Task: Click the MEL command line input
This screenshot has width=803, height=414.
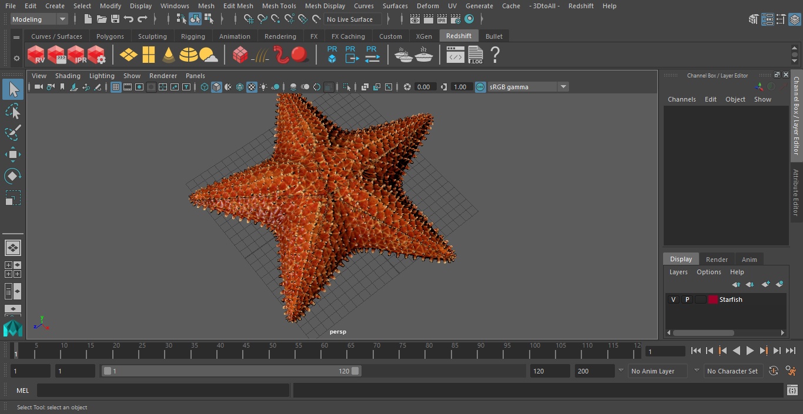Action: click(163, 391)
